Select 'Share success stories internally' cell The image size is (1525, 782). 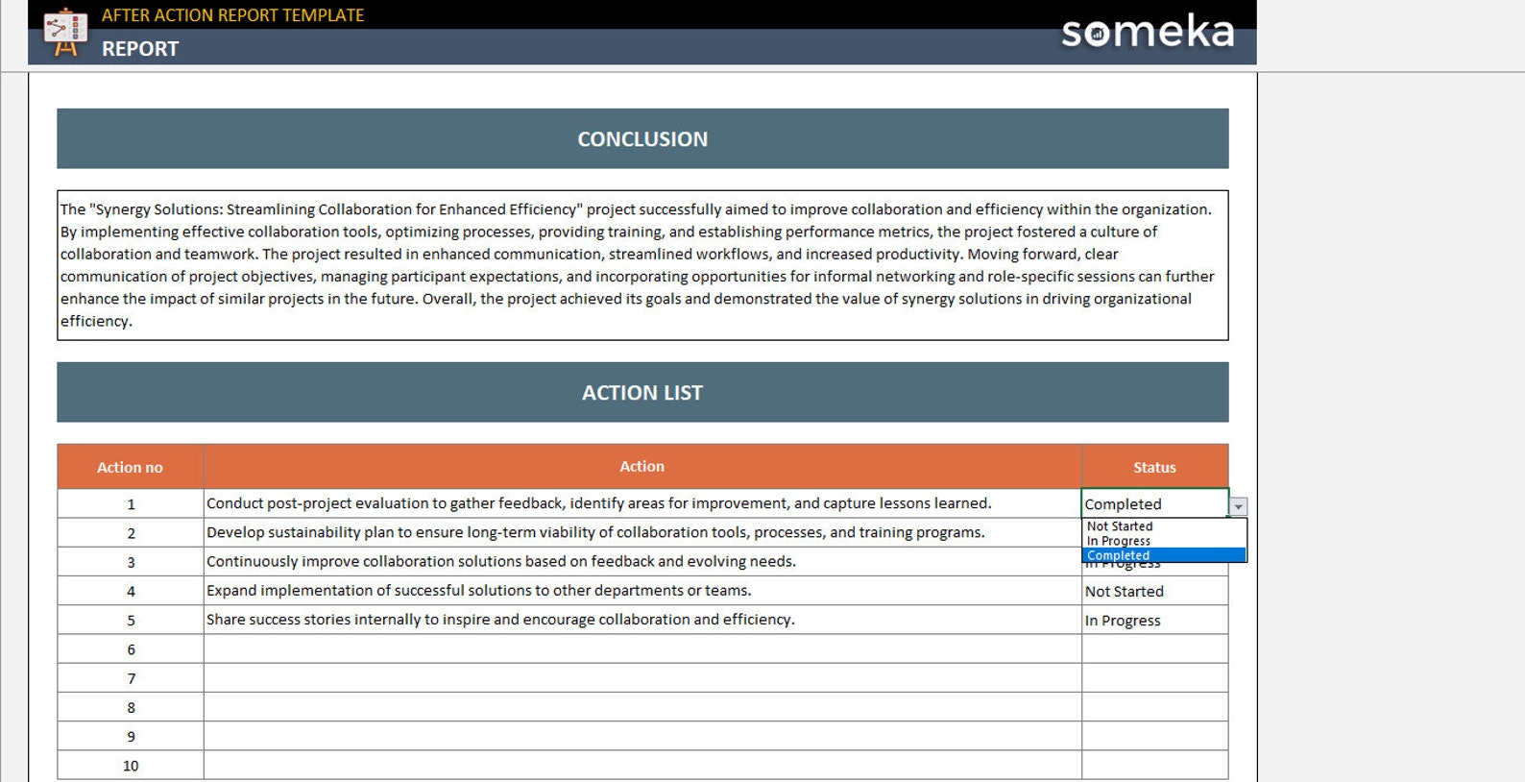tap(642, 620)
